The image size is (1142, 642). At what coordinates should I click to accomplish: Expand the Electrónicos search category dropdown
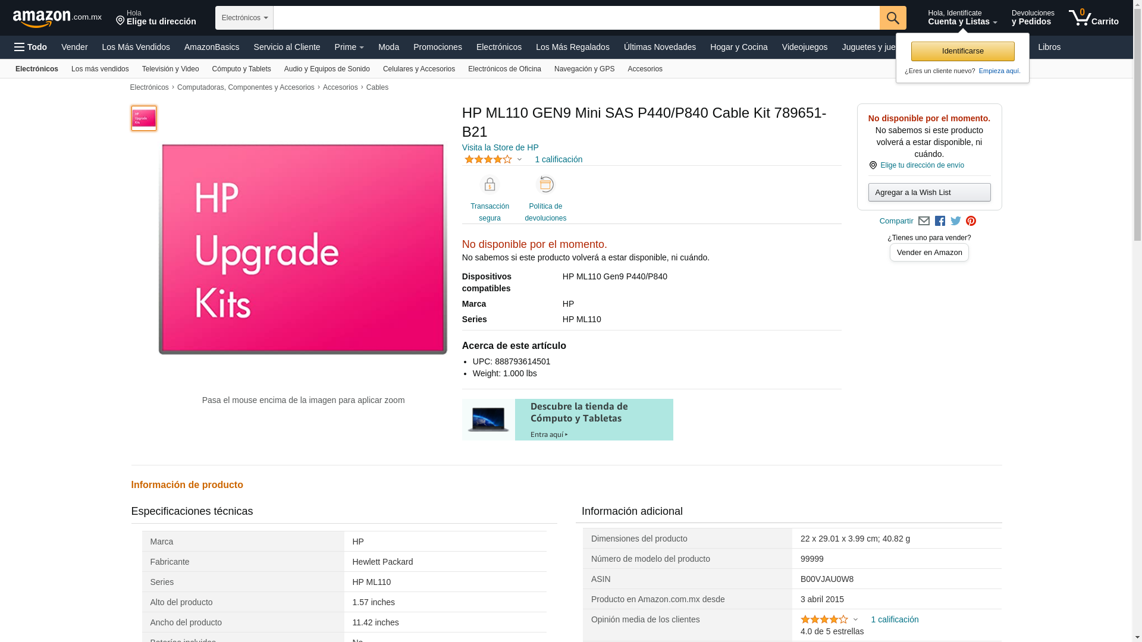244,18
